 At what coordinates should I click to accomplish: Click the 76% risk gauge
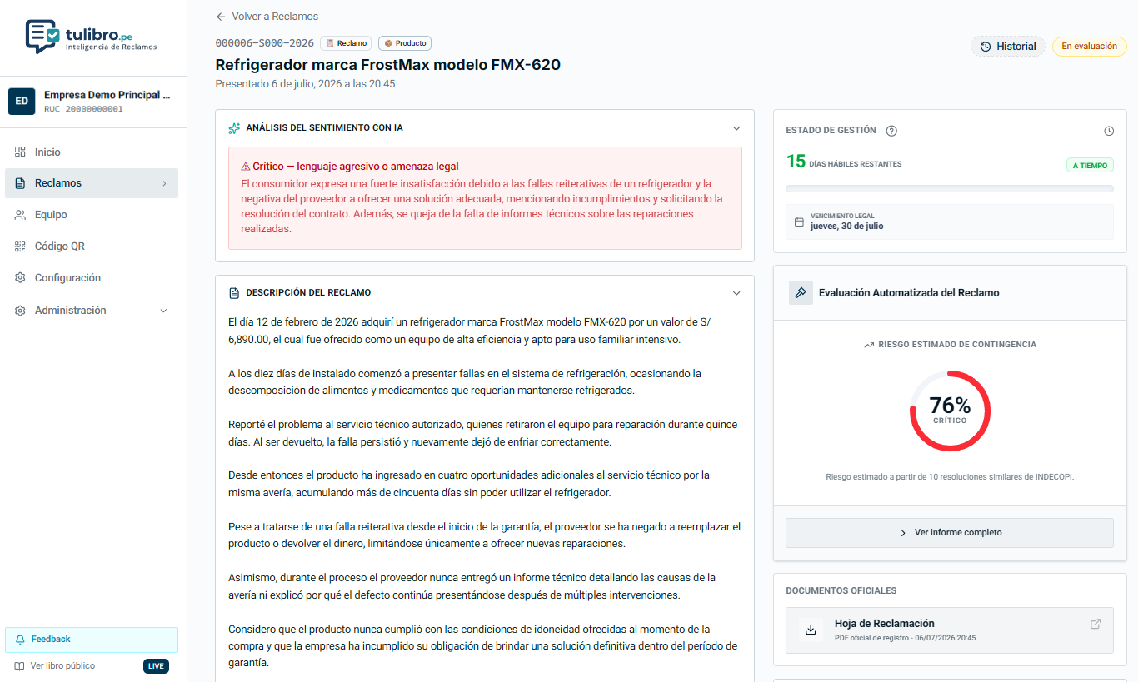pyautogui.click(x=950, y=411)
